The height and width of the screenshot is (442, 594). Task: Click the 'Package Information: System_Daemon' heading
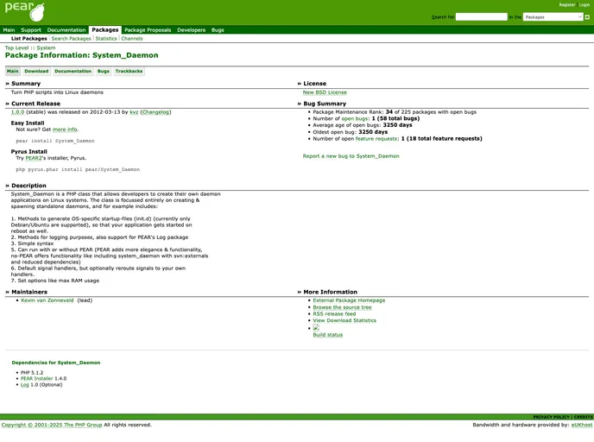[81, 55]
